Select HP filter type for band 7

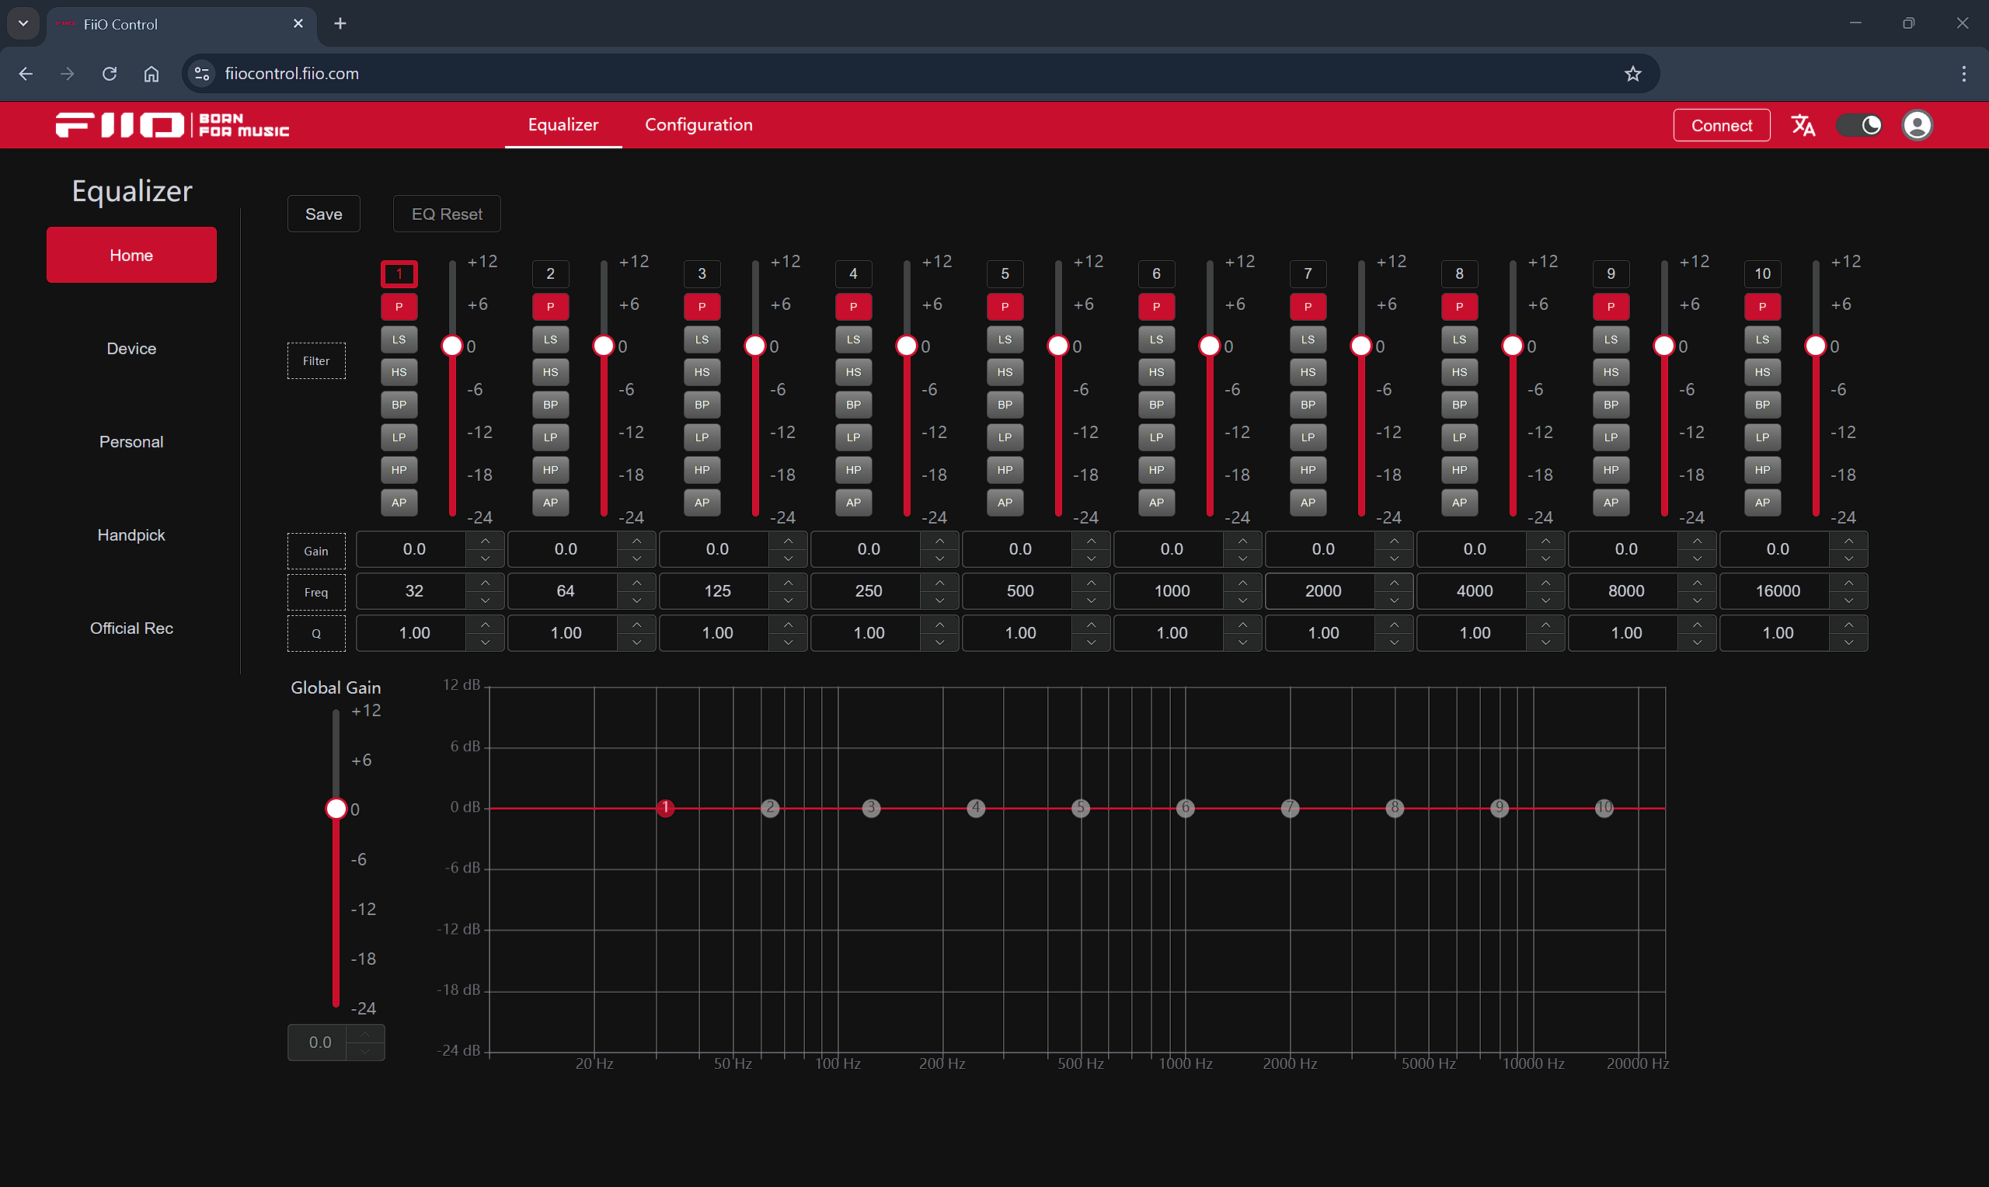[1308, 470]
